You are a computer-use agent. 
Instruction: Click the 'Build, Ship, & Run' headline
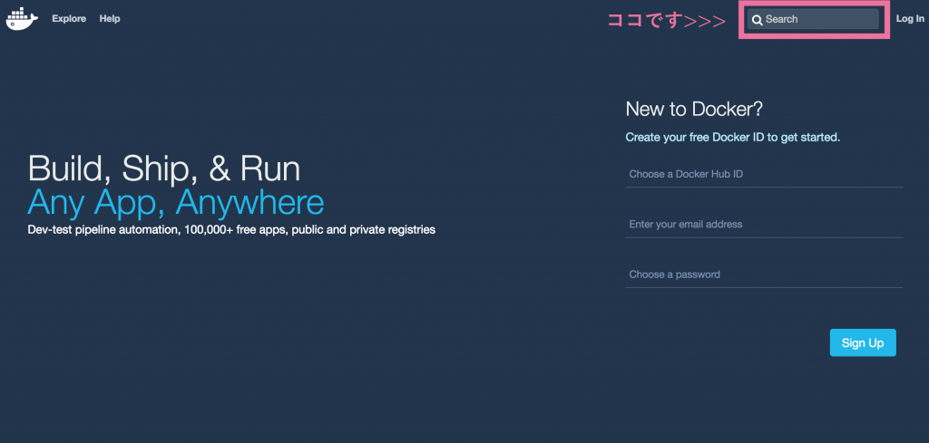tap(164, 169)
